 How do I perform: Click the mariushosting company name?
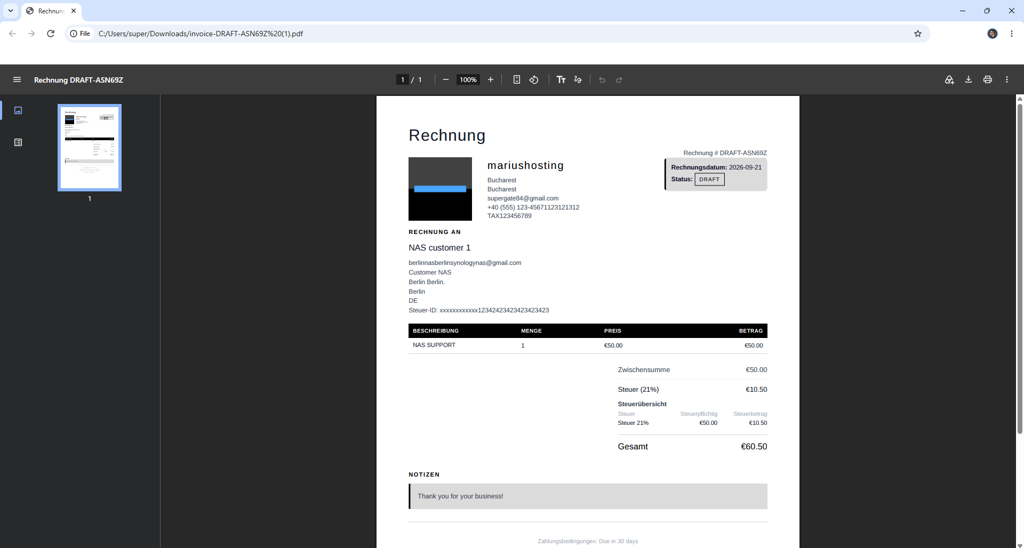point(525,166)
